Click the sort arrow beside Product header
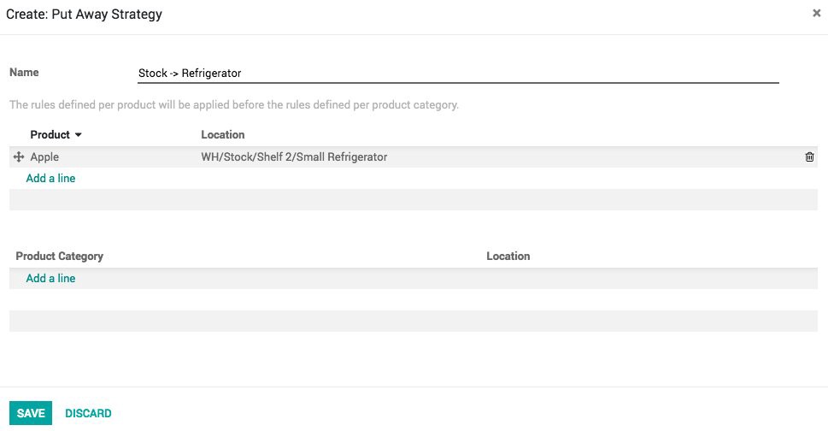This screenshot has height=431, width=828. pyautogui.click(x=79, y=135)
